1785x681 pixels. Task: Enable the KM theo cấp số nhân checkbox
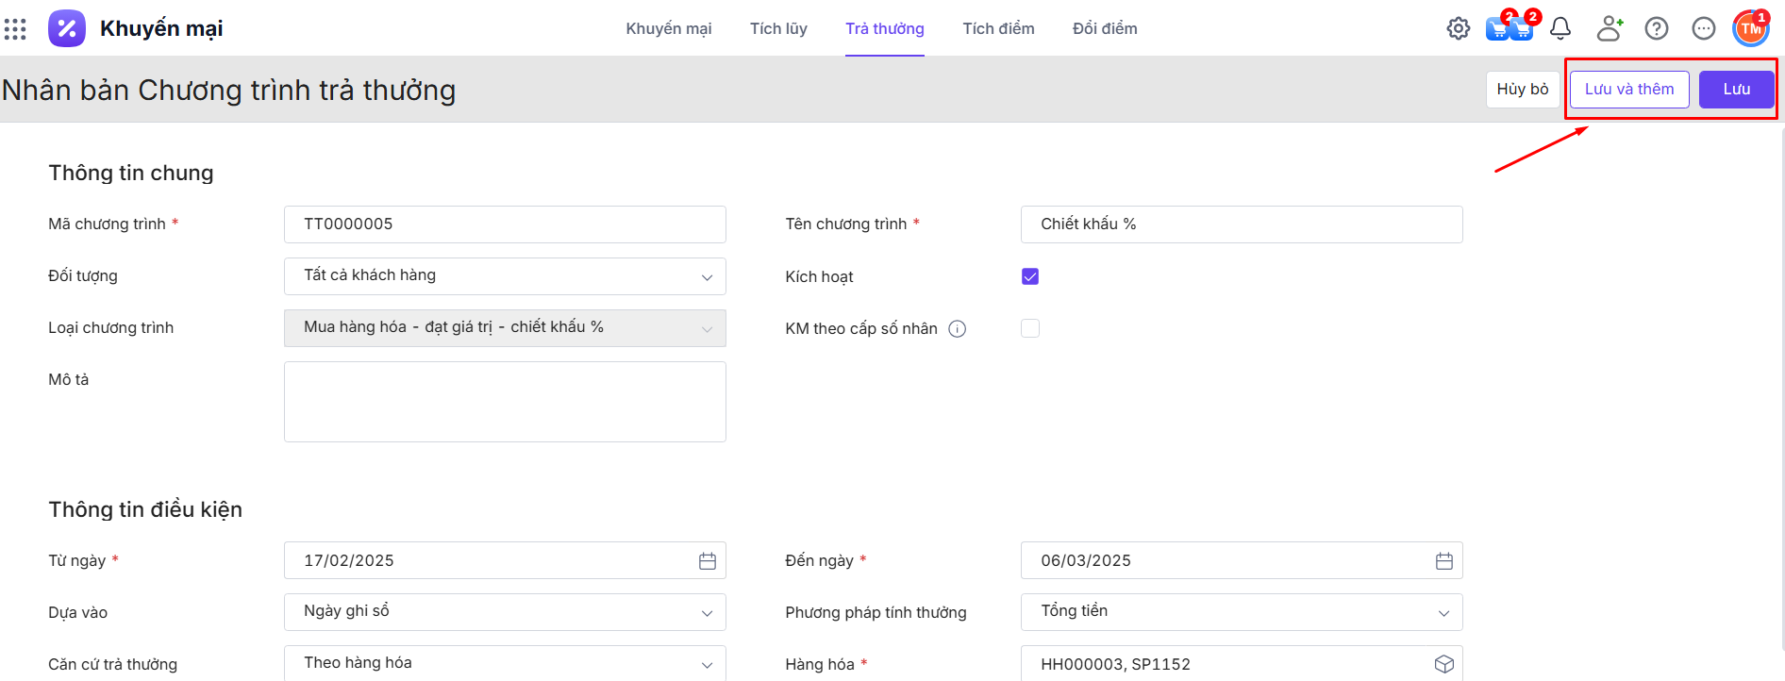[x=1030, y=328]
